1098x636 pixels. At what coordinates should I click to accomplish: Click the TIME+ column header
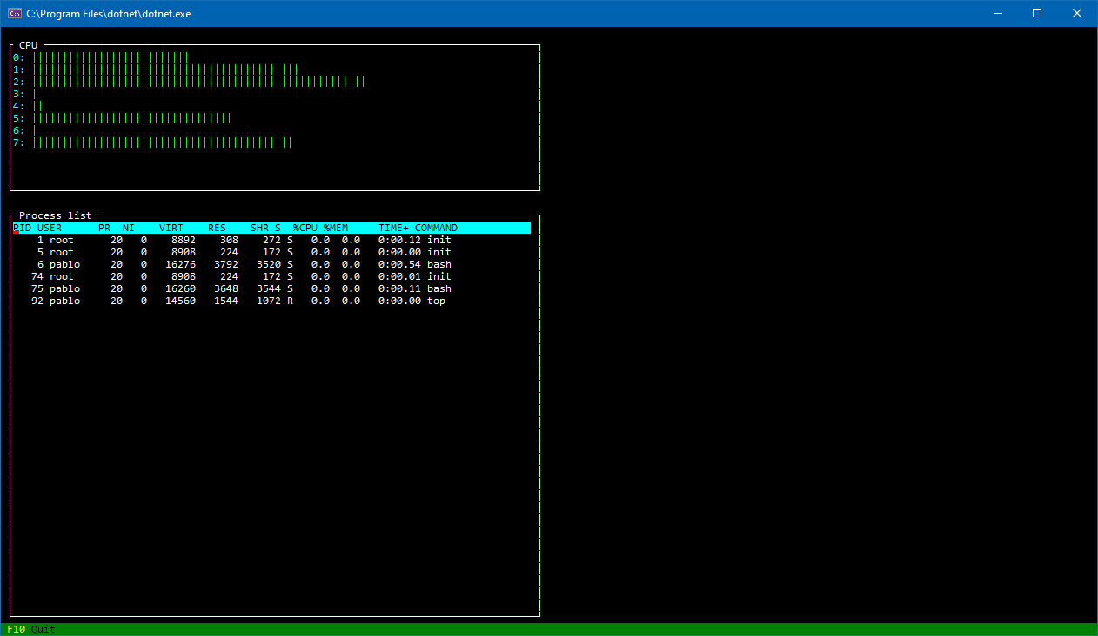click(x=393, y=228)
